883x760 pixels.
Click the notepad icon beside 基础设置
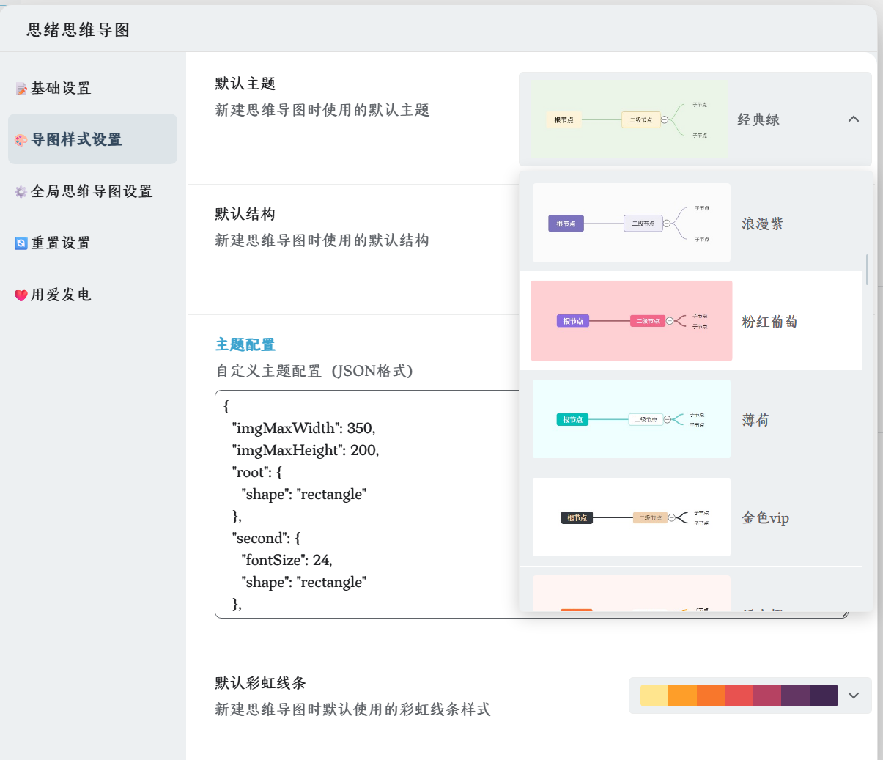[21, 89]
